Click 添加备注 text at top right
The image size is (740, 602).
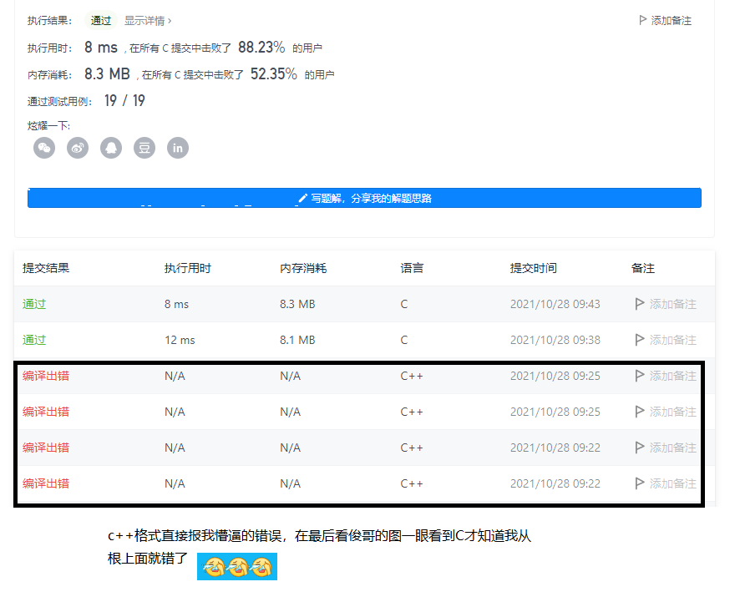click(672, 20)
